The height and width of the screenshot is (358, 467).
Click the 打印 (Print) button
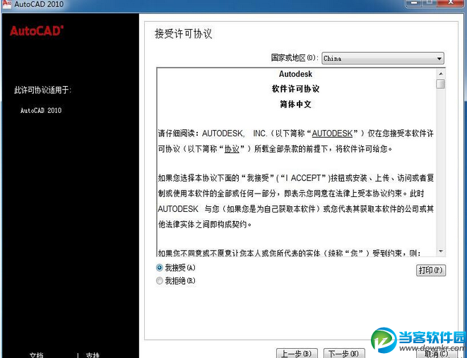tap(431, 270)
